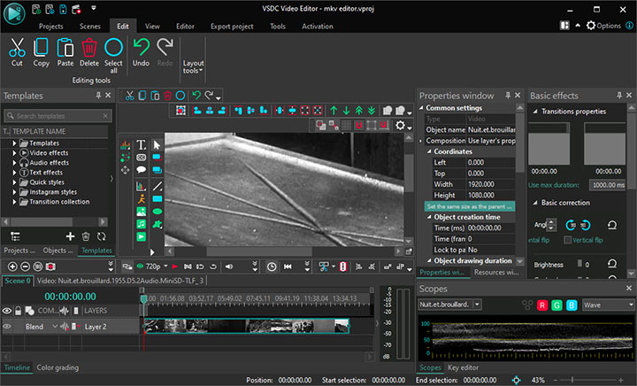Enable the Vertical flip checkbox
The height and width of the screenshot is (386, 637).
coord(566,240)
